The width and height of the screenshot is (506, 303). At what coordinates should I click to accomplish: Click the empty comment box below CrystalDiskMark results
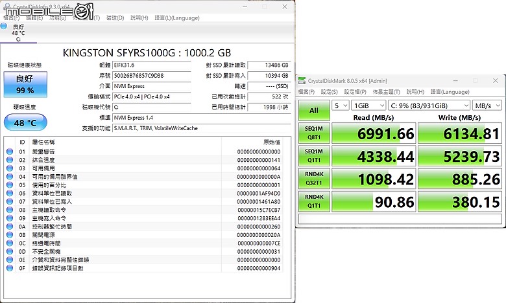[400, 219]
